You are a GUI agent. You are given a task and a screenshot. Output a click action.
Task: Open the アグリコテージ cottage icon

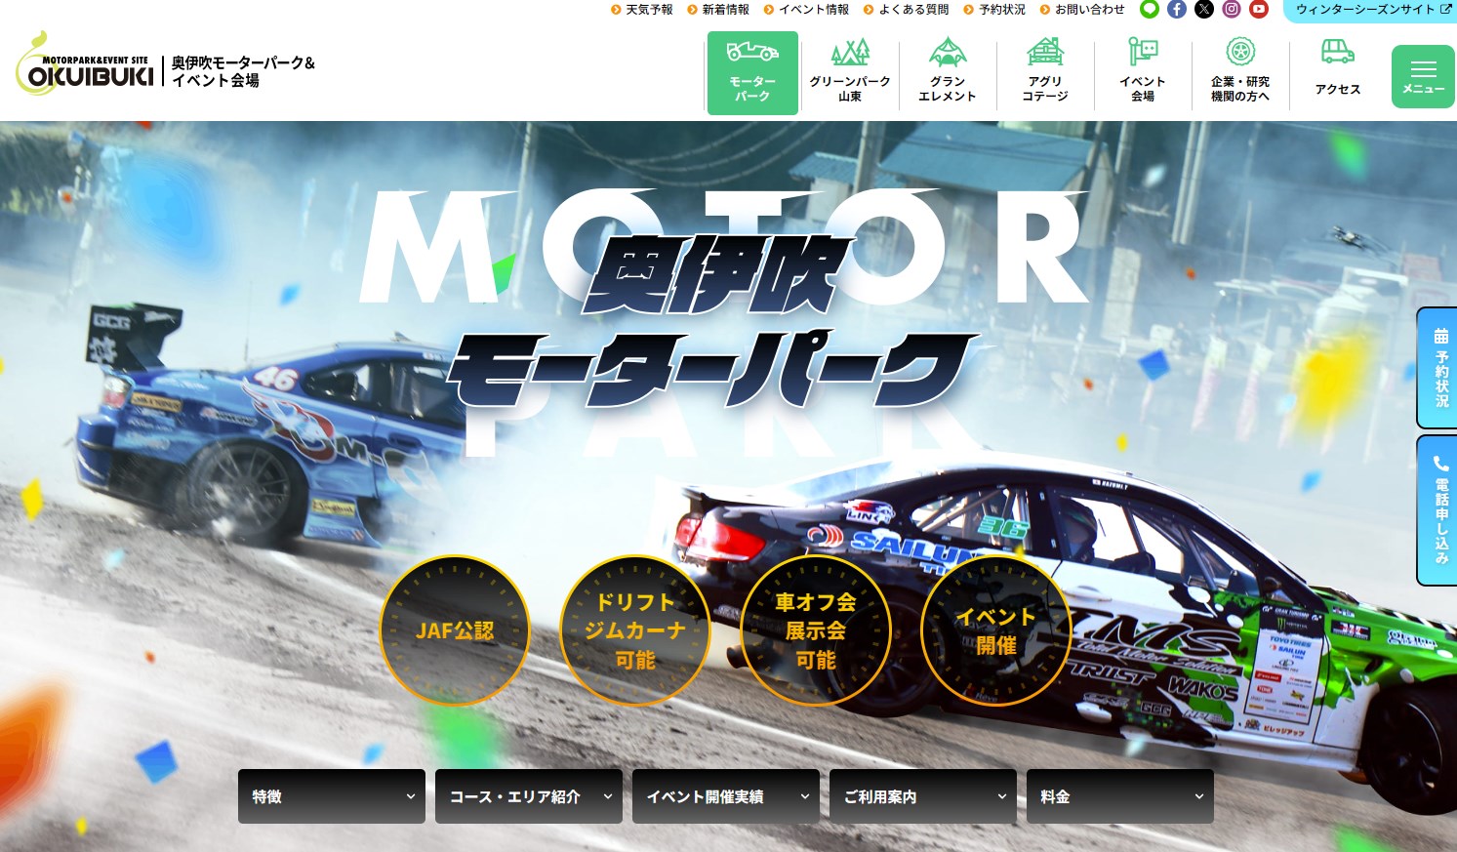coord(1045,53)
